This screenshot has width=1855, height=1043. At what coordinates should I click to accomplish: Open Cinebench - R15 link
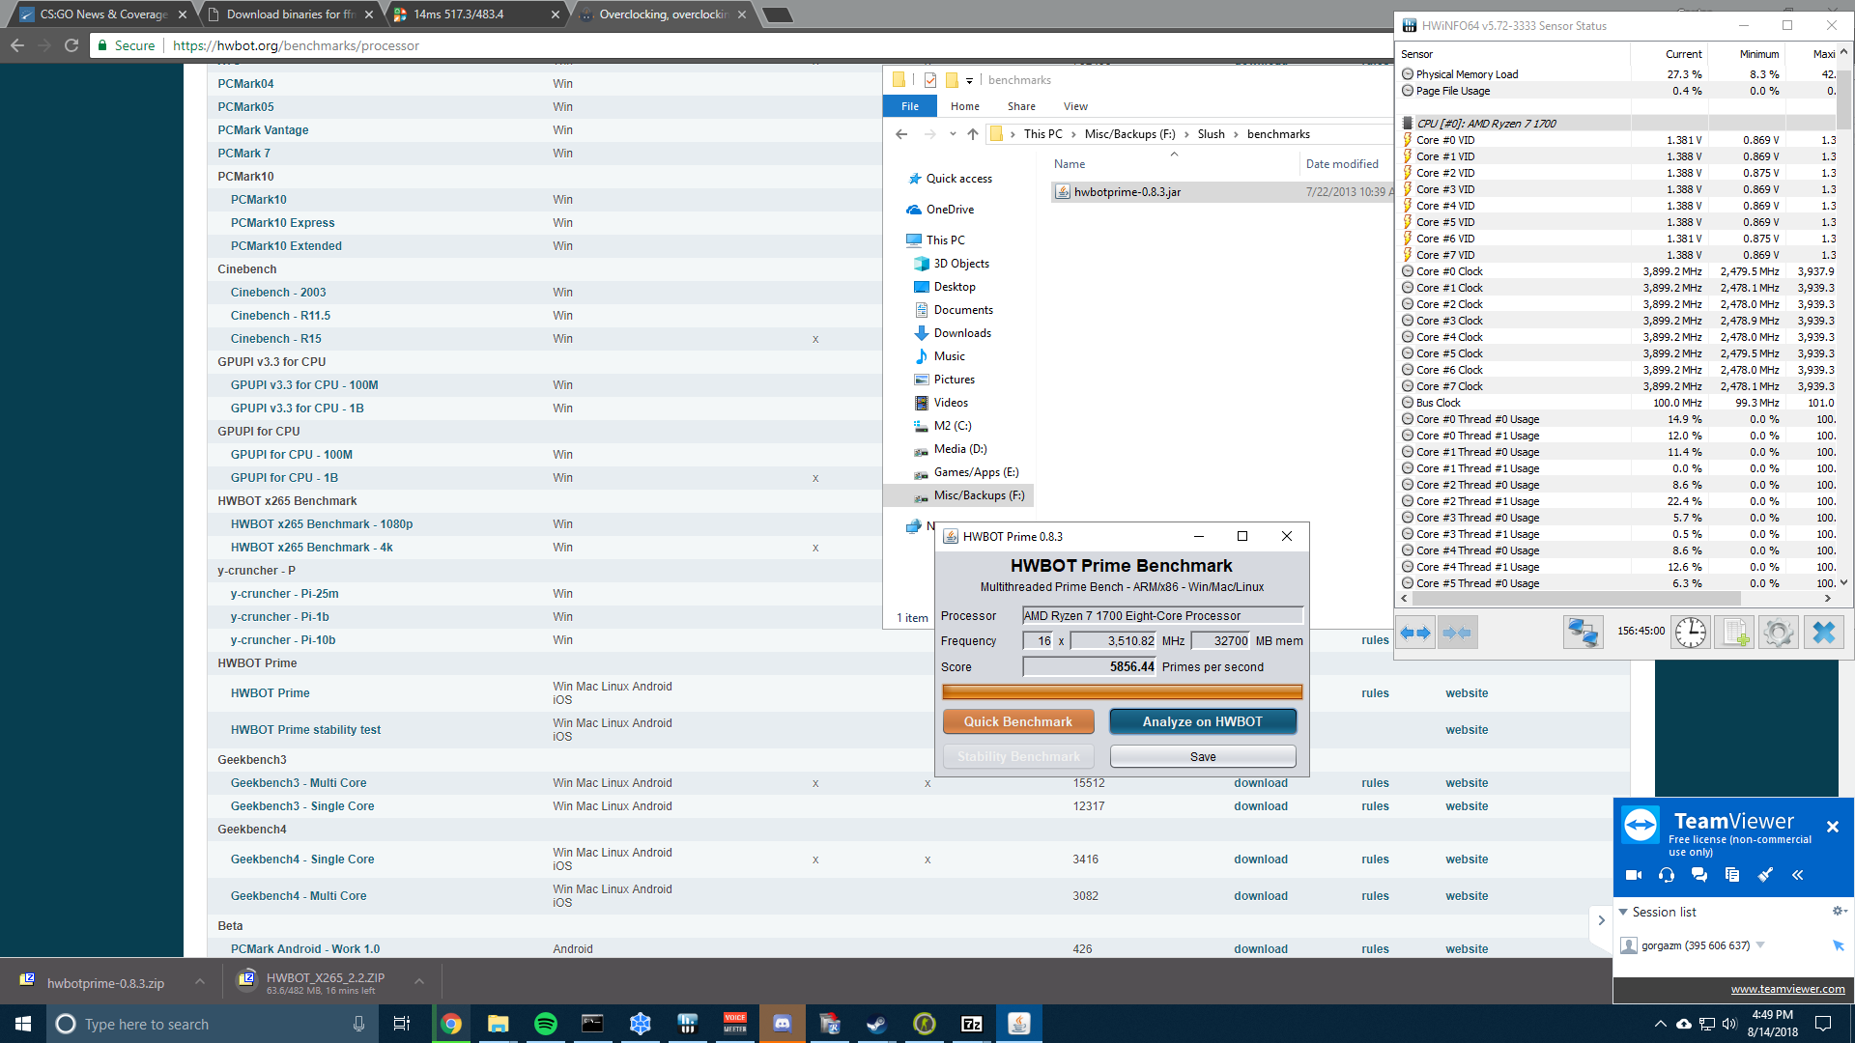click(x=275, y=339)
